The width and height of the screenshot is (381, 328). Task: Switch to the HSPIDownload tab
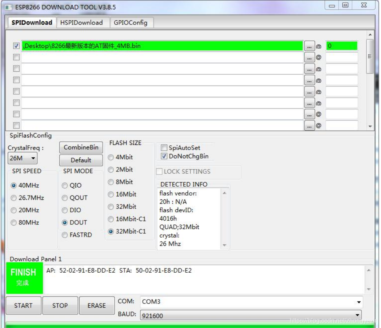pyautogui.click(x=82, y=23)
